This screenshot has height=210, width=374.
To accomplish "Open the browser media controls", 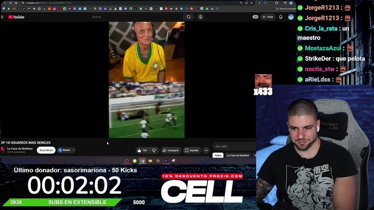I will coord(285,3).
